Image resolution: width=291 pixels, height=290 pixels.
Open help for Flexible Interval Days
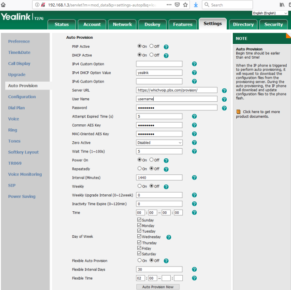tap(194, 270)
